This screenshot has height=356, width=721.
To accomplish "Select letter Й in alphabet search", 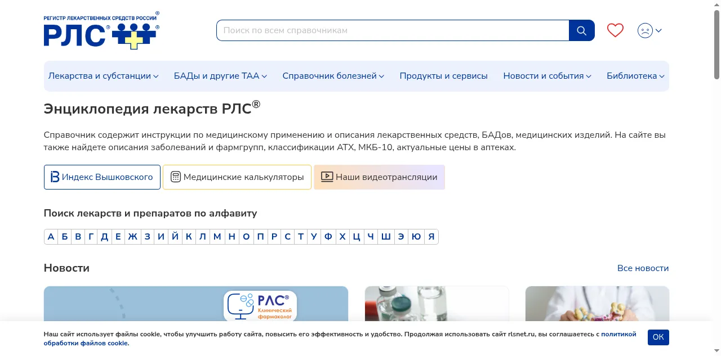I will [x=175, y=237].
